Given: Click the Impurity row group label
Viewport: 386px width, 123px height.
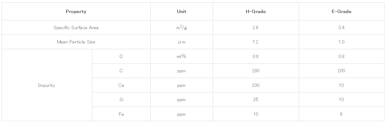Looking at the screenshot, I should click(47, 85).
